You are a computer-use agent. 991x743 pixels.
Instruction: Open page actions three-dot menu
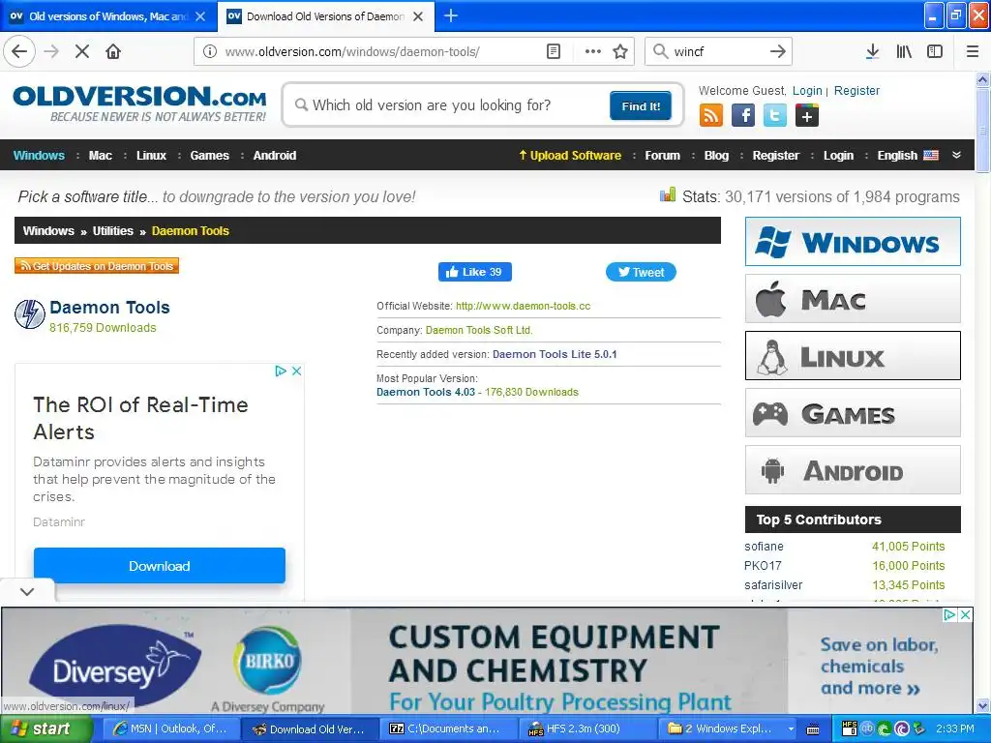coord(593,51)
